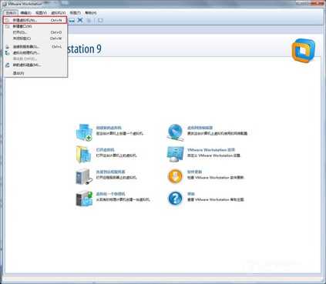326x284 pixels.
Task: Select Virtualize a Physical Machine menu entry
Action: pos(35,53)
